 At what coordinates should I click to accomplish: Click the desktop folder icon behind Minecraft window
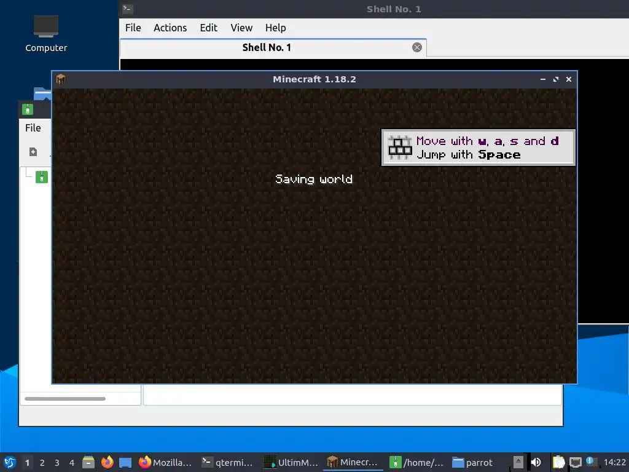click(42, 93)
